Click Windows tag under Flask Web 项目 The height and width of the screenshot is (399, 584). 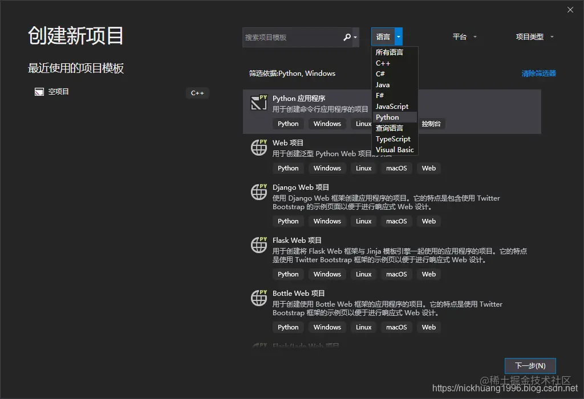tap(327, 274)
